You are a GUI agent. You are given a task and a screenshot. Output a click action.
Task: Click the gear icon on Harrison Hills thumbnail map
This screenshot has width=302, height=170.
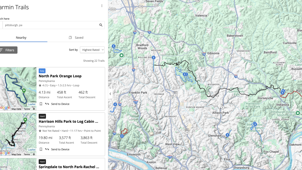point(34,154)
